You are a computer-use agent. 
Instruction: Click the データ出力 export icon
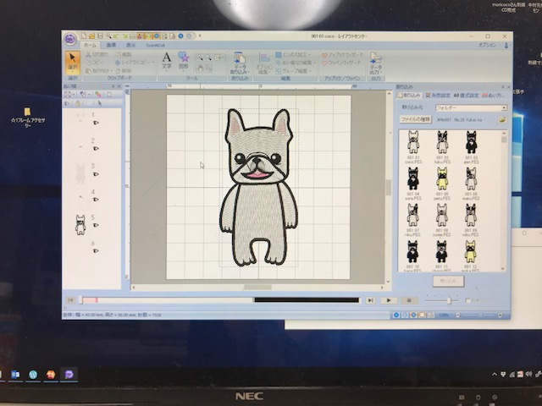click(376, 63)
